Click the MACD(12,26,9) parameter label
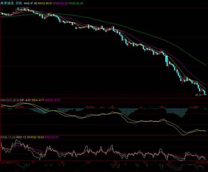 pos(10,100)
